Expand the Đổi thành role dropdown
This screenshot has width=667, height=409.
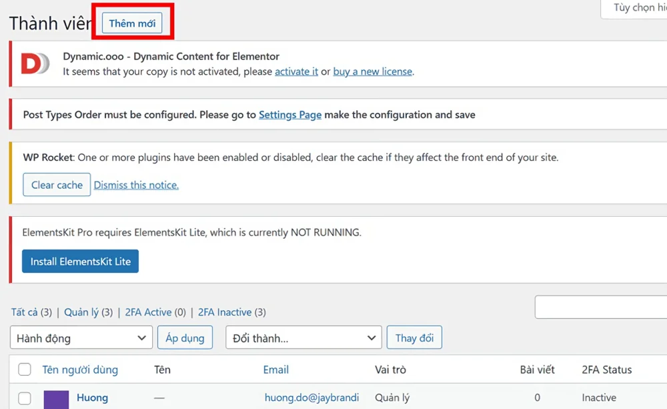click(303, 338)
